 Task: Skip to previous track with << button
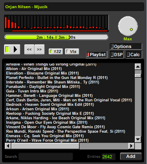coord(29,49)
